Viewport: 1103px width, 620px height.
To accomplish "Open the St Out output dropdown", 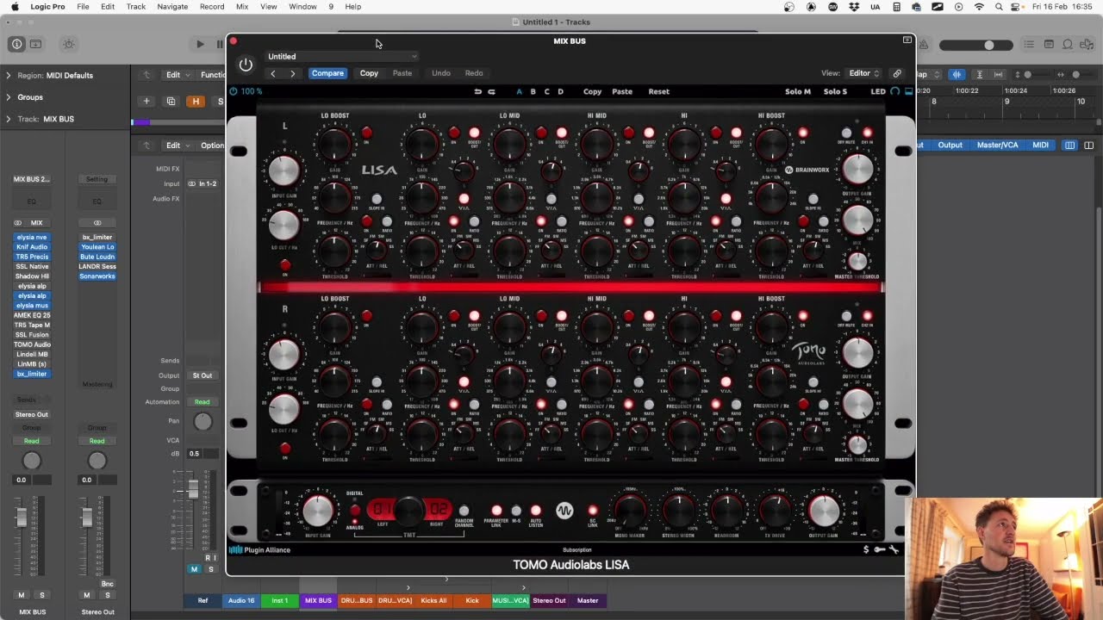I will point(203,375).
